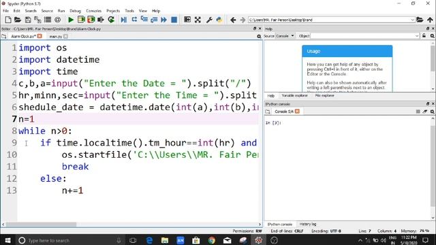Click the taskbar search box
Viewport: 436px width, 245px height.
(69, 240)
